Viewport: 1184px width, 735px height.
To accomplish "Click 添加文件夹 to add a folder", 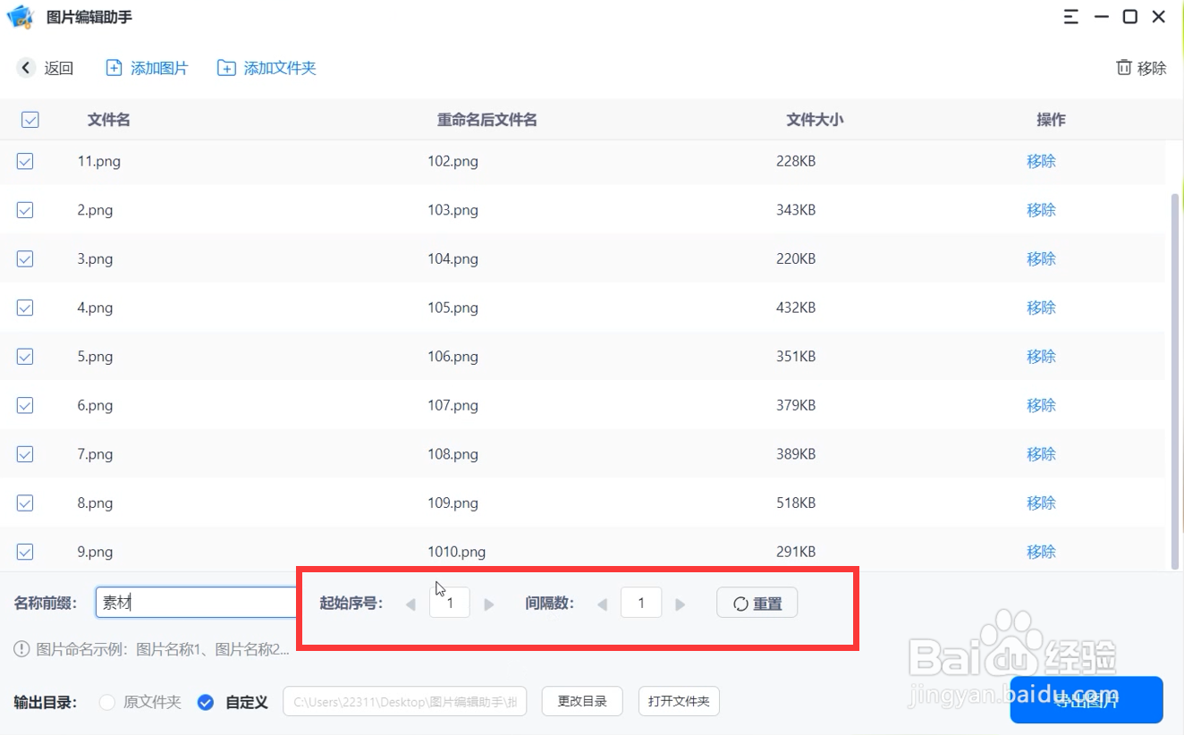I will [266, 68].
